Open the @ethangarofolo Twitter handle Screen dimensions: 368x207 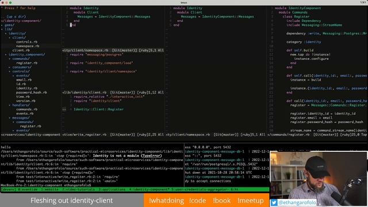coord(297,202)
